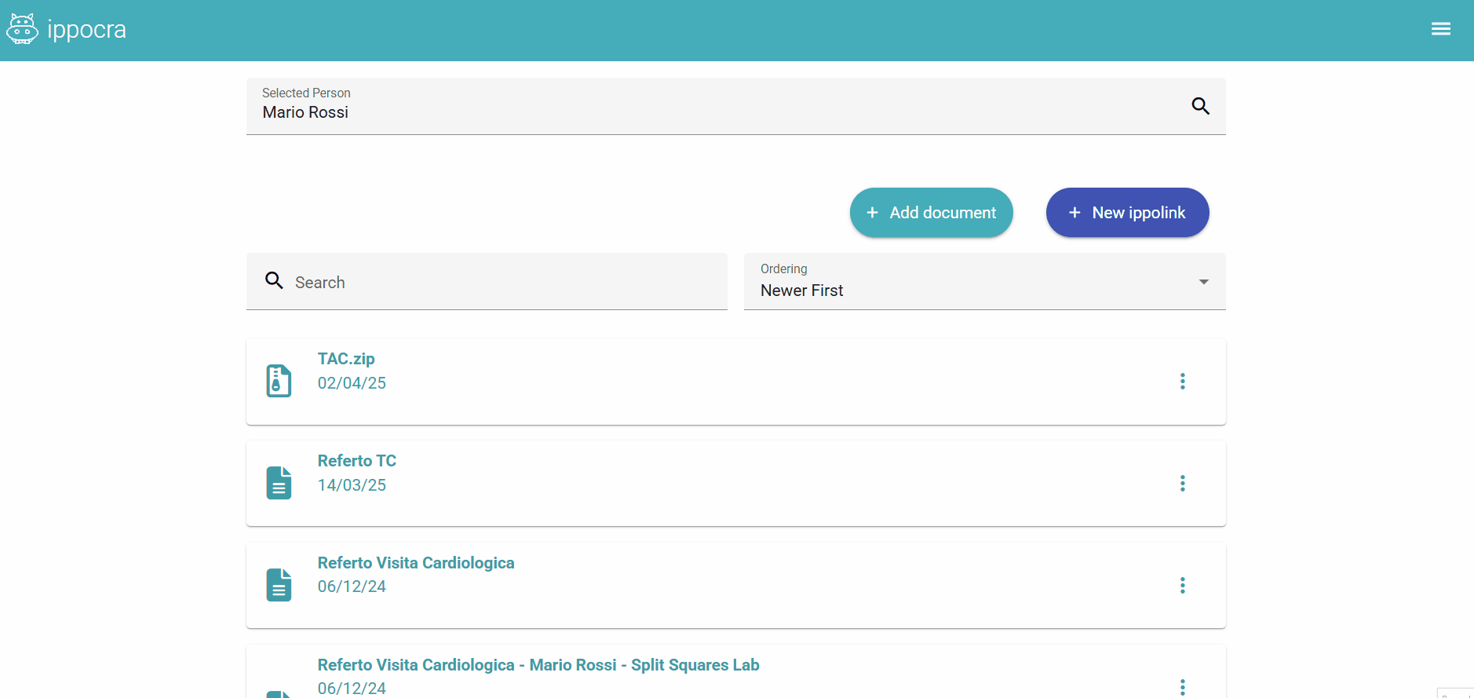The width and height of the screenshot is (1474, 698).
Task: Open the hamburger menu in header
Action: [x=1441, y=29]
